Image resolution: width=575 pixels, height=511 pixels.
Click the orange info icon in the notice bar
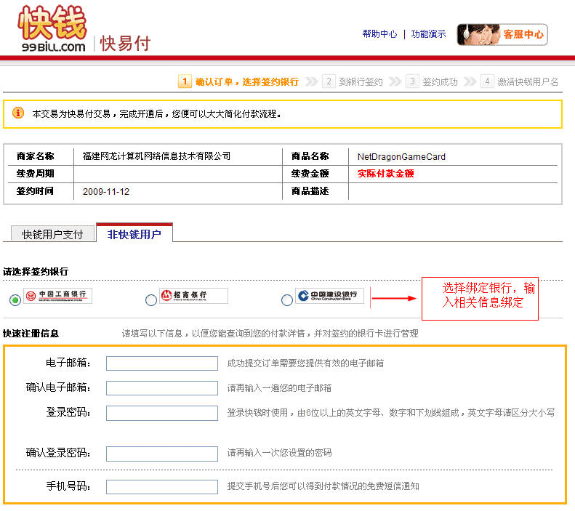18,113
